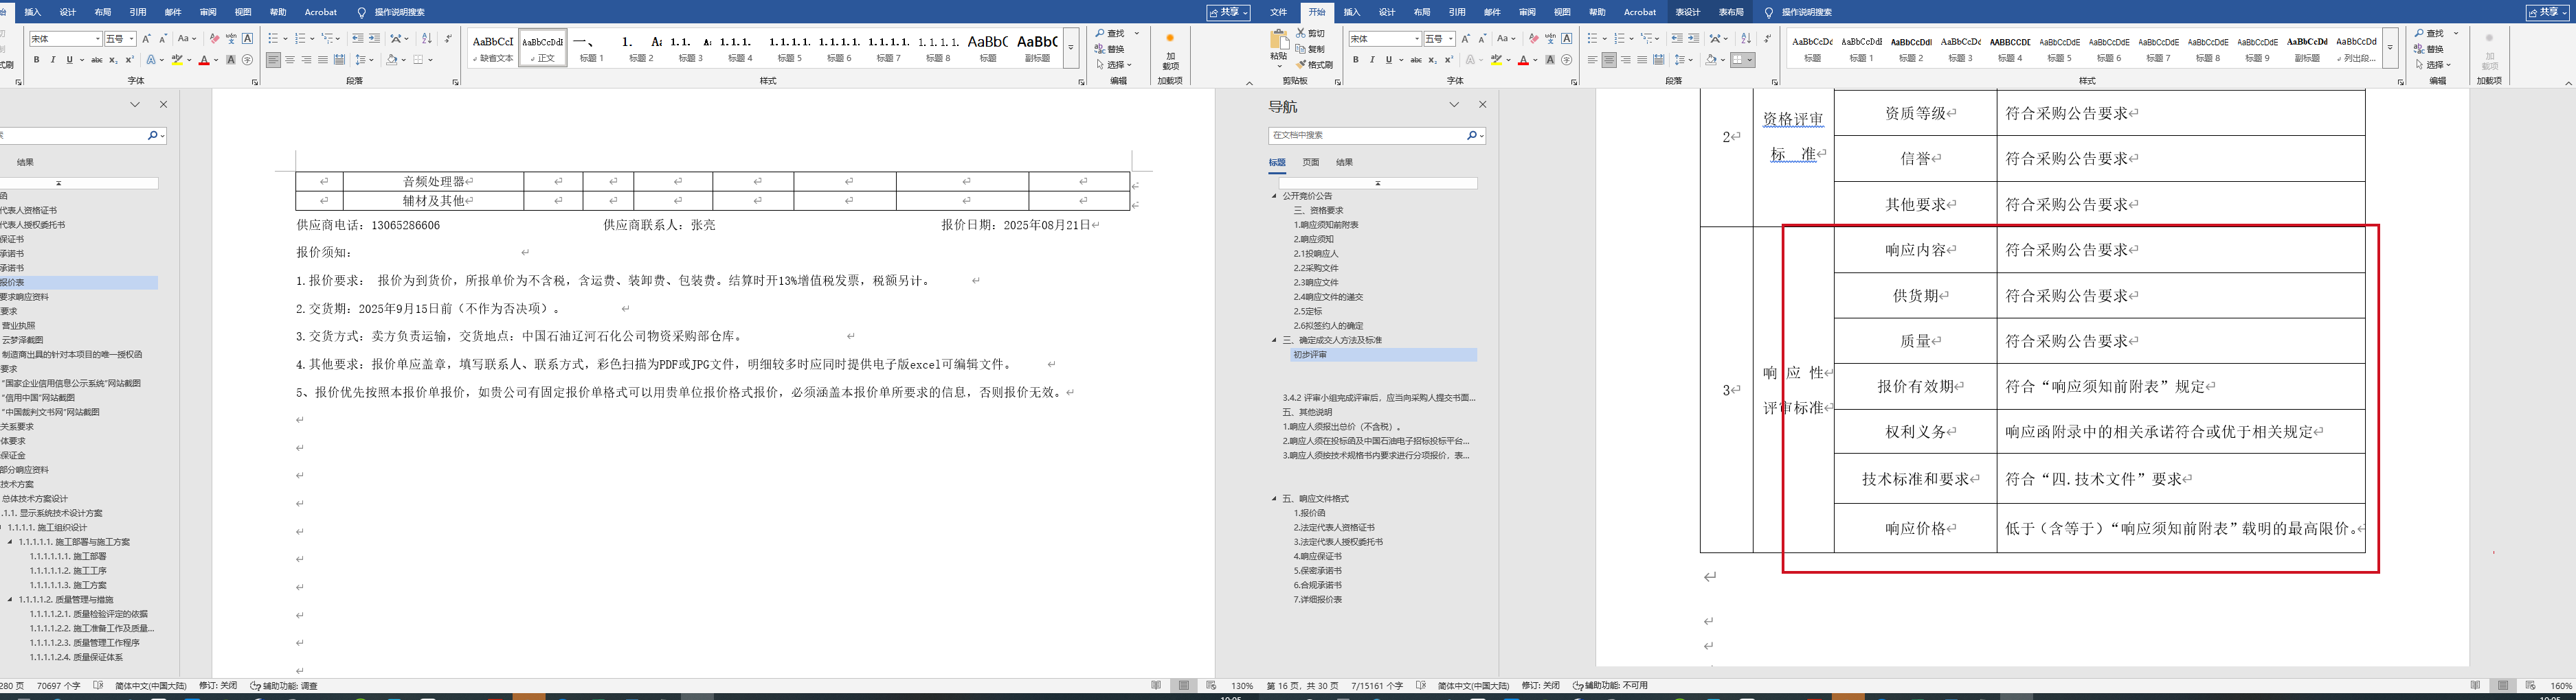Switch to web layout view, left window

coord(1211,686)
